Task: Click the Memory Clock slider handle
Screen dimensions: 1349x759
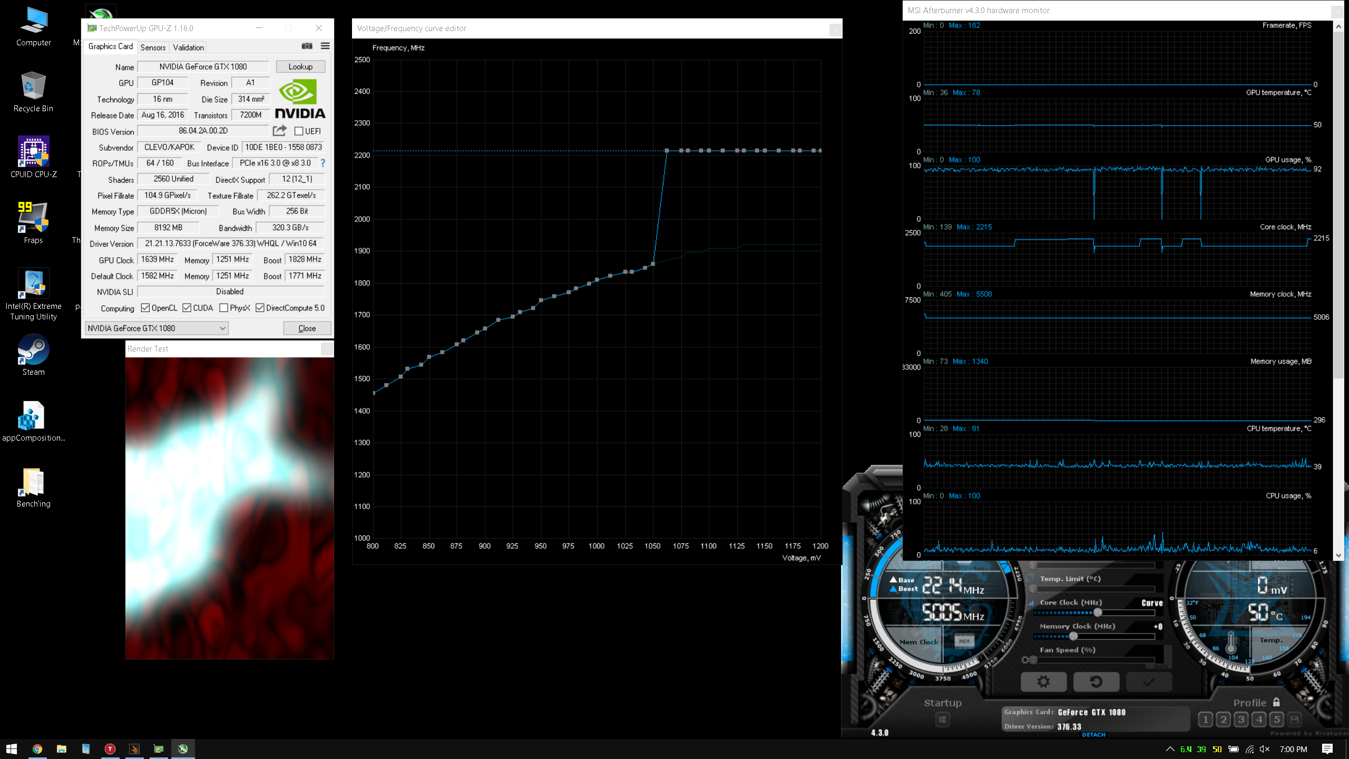Action: pyautogui.click(x=1073, y=636)
